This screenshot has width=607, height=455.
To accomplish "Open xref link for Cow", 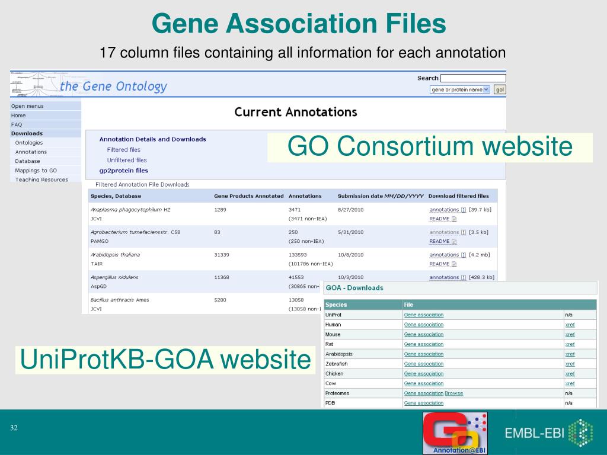I will point(570,383).
